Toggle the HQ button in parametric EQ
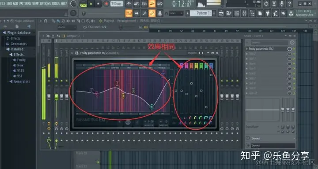Screen dimensions: 318x169 point(128,122)
